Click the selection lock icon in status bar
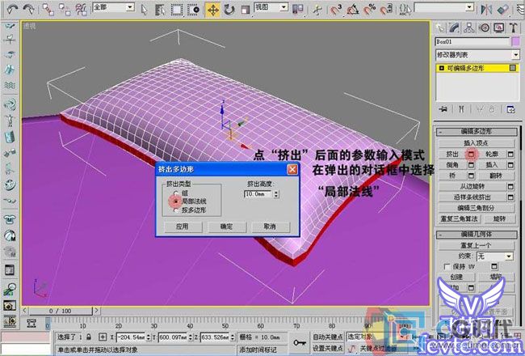This screenshot has height=356, width=525. coord(90,336)
